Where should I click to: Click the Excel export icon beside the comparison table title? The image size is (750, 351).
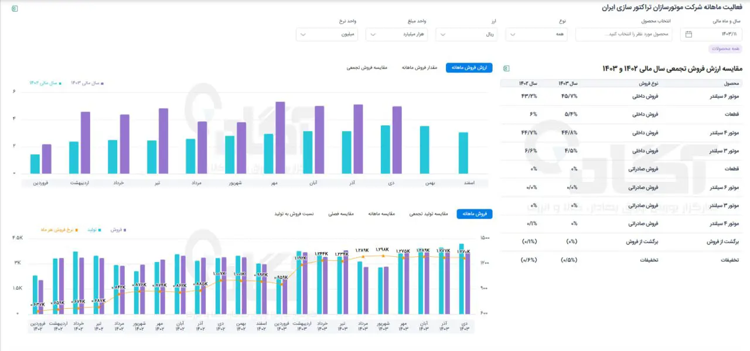coord(506,68)
